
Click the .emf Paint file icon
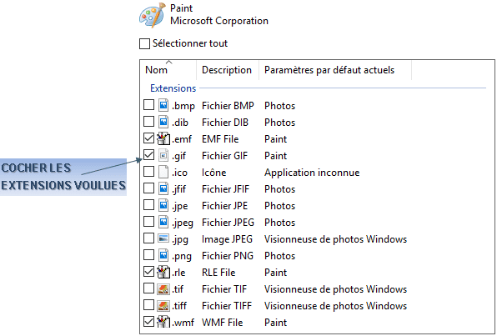(x=163, y=138)
